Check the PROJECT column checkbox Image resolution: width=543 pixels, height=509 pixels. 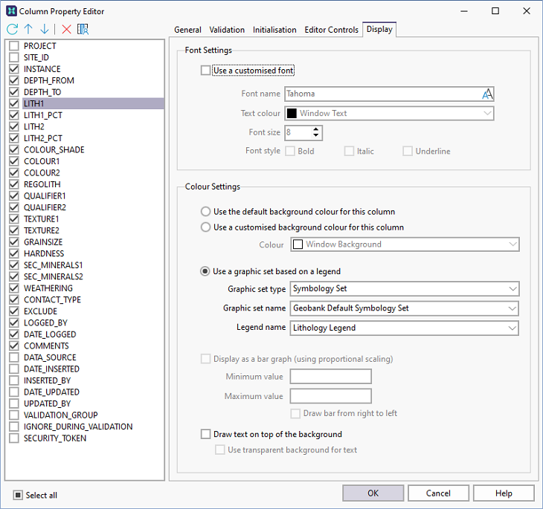13,46
